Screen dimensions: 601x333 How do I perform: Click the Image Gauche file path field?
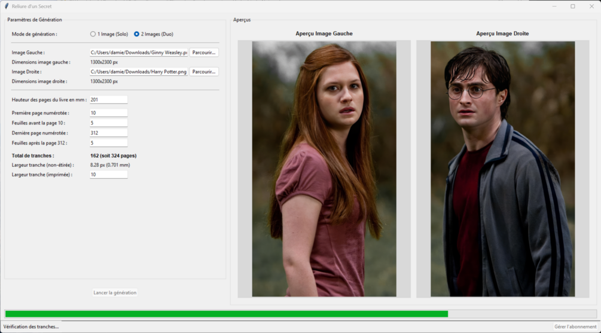pyautogui.click(x=139, y=53)
